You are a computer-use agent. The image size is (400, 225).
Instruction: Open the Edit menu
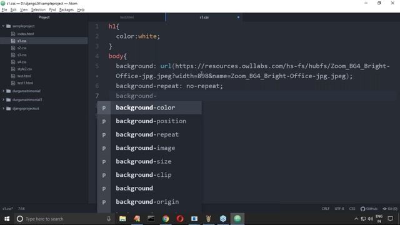[13, 10]
